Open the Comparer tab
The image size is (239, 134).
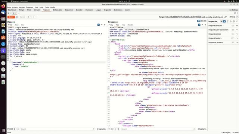89,10
